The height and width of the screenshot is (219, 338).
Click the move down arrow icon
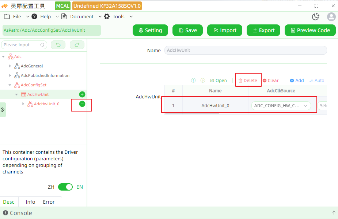(203, 81)
